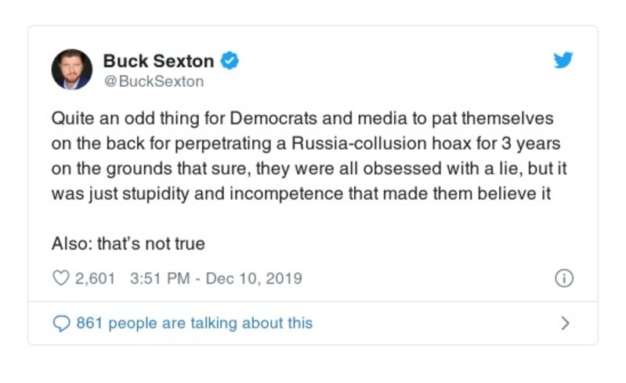Click the "Also: that's not true" line
This screenshot has width=626, height=383.
click(128, 243)
